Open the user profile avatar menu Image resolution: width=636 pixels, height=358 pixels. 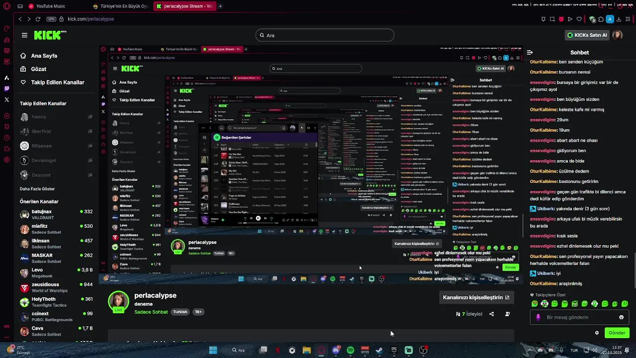pyautogui.click(x=617, y=35)
